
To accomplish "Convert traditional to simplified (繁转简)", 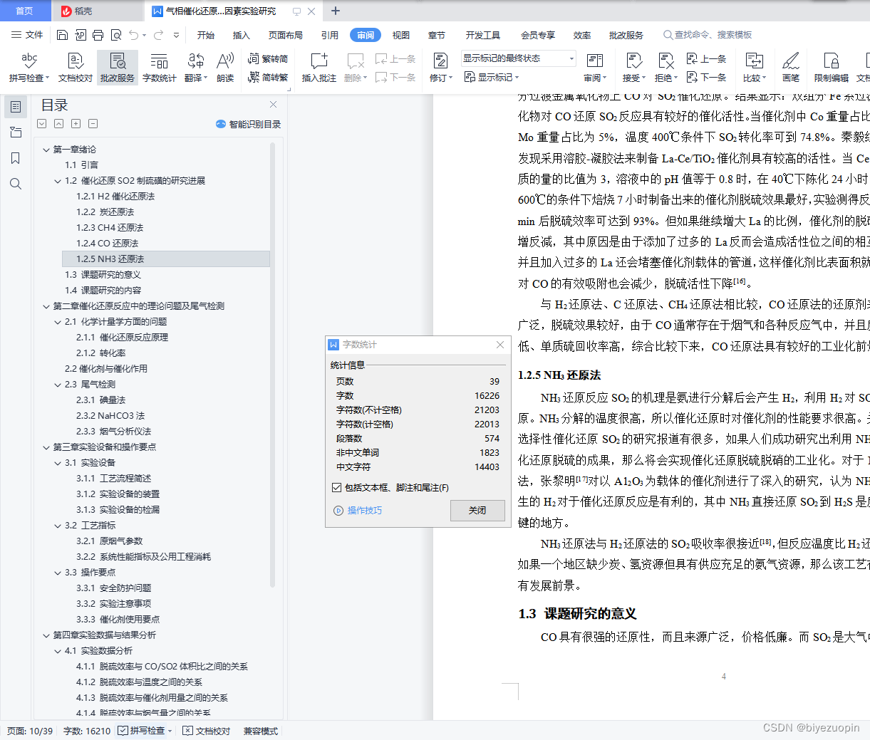I will (x=268, y=58).
